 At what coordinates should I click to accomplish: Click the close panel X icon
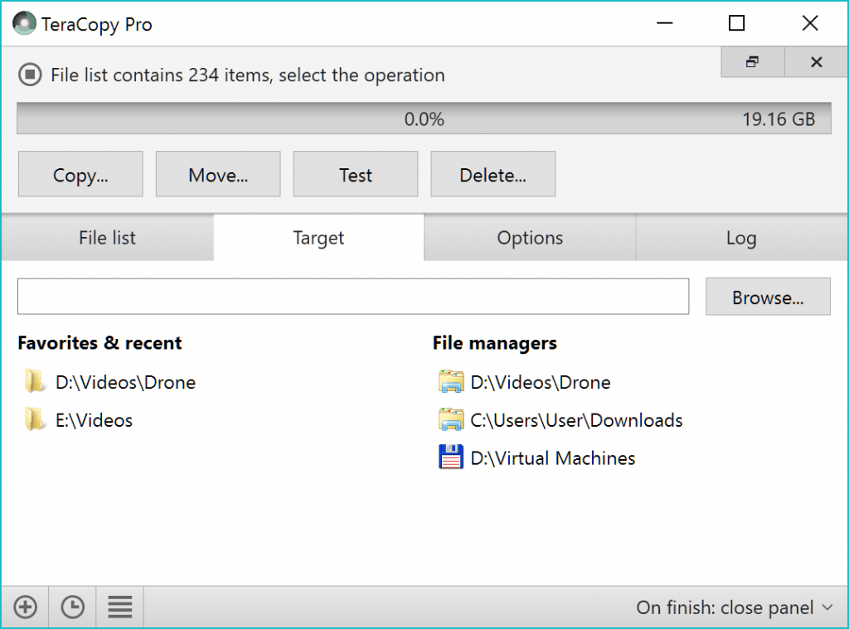coord(816,61)
